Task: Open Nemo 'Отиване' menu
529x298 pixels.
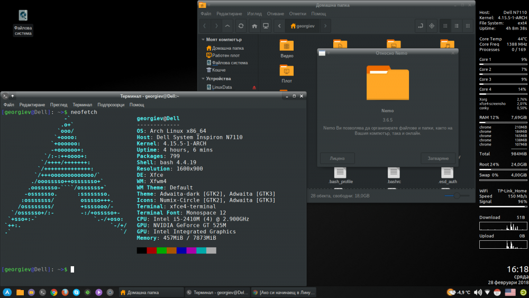Action: 275,14
